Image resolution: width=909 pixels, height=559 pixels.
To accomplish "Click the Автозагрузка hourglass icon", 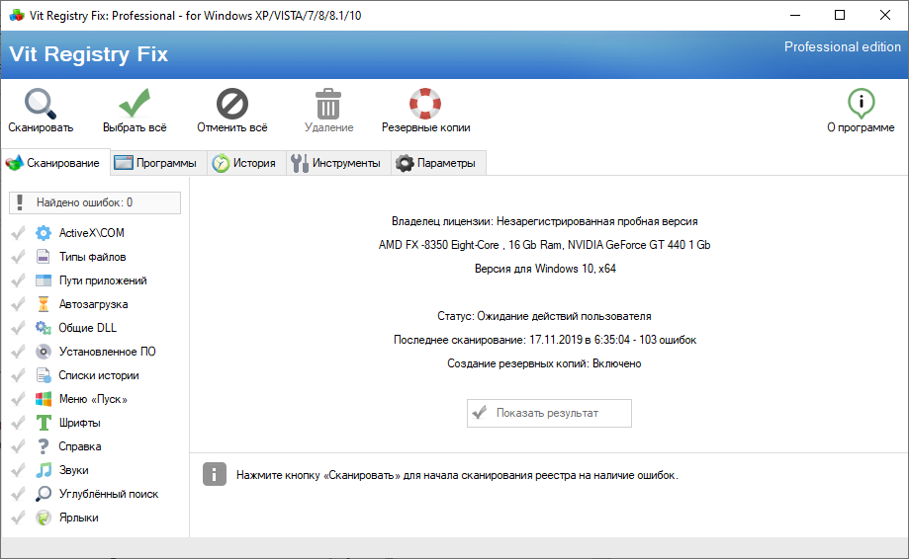I will point(44,304).
